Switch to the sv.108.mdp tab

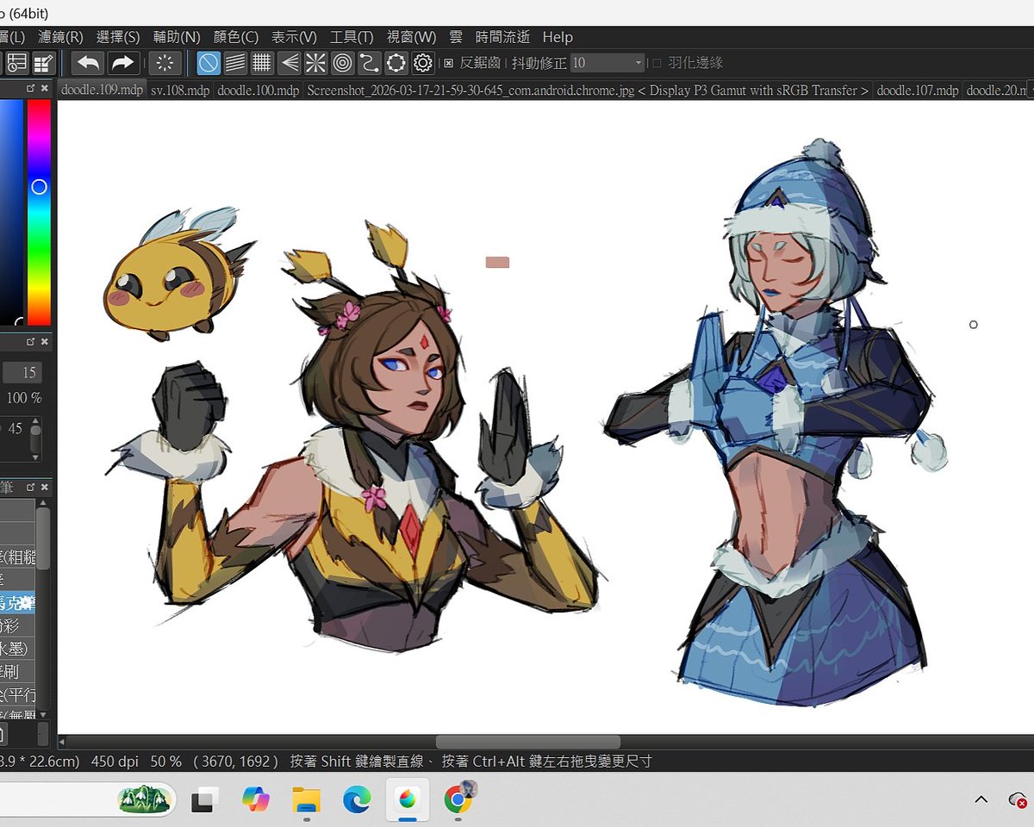tap(180, 90)
